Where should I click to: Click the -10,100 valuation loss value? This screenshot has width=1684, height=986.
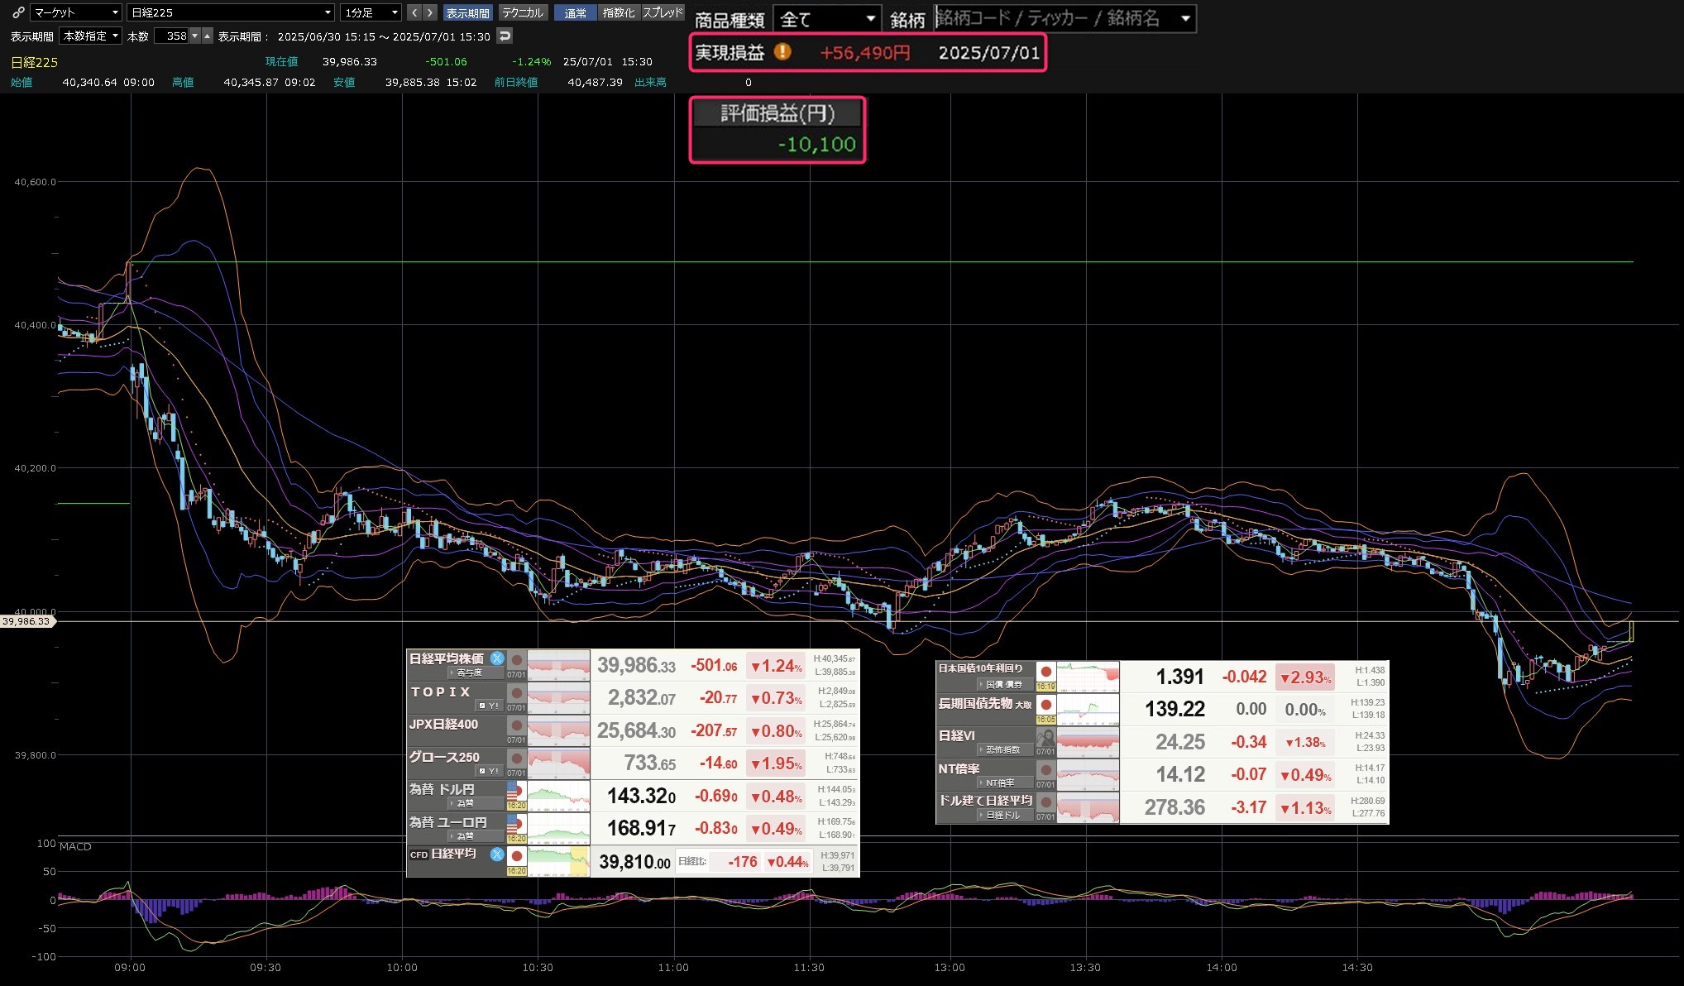click(816, 144)
